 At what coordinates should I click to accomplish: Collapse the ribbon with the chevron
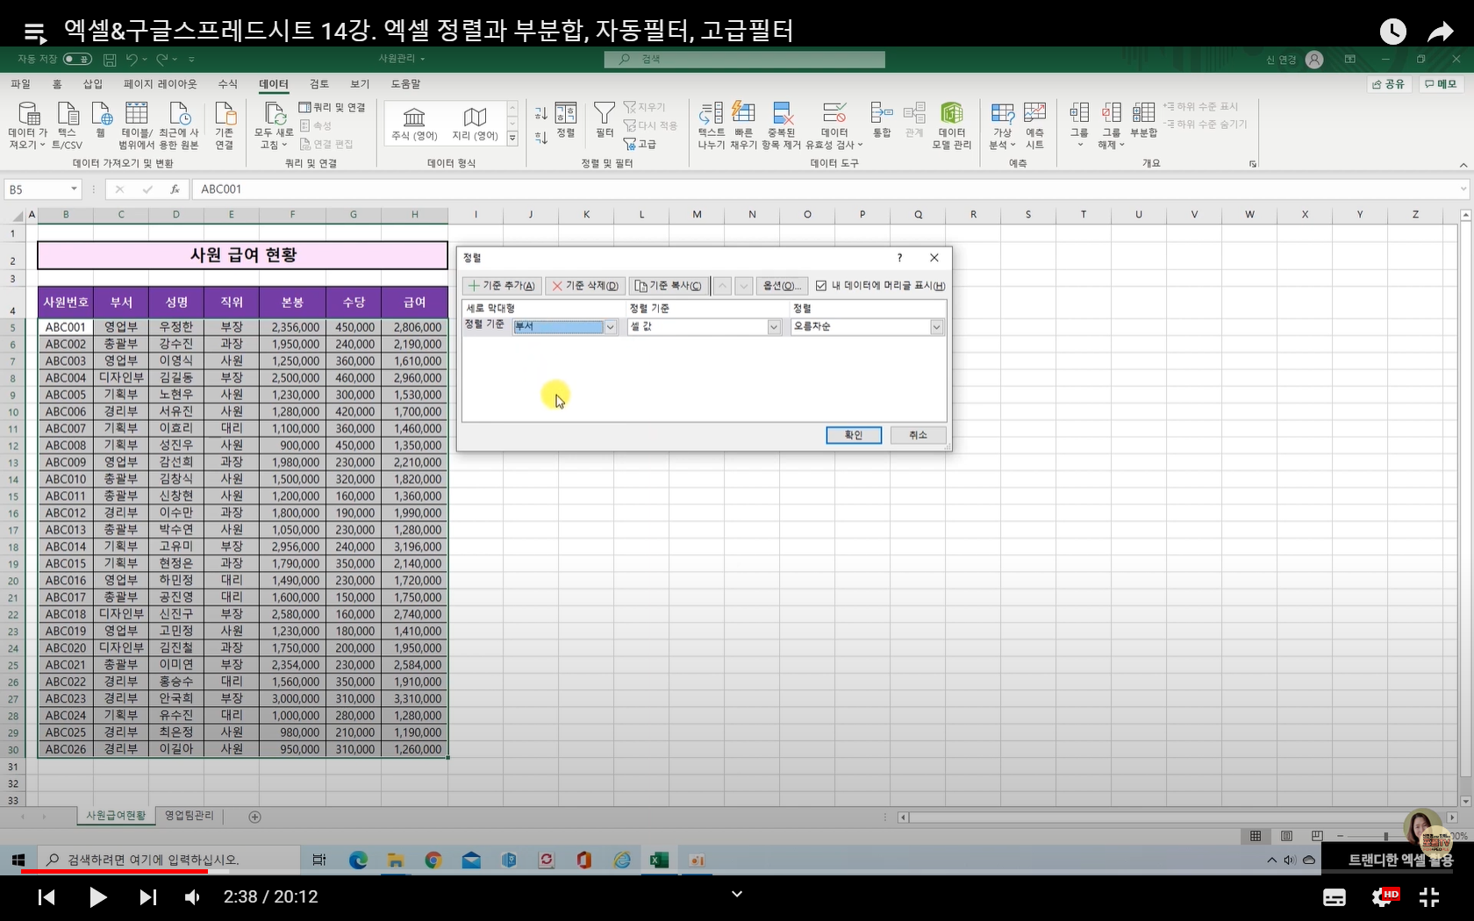(1463, 165)
